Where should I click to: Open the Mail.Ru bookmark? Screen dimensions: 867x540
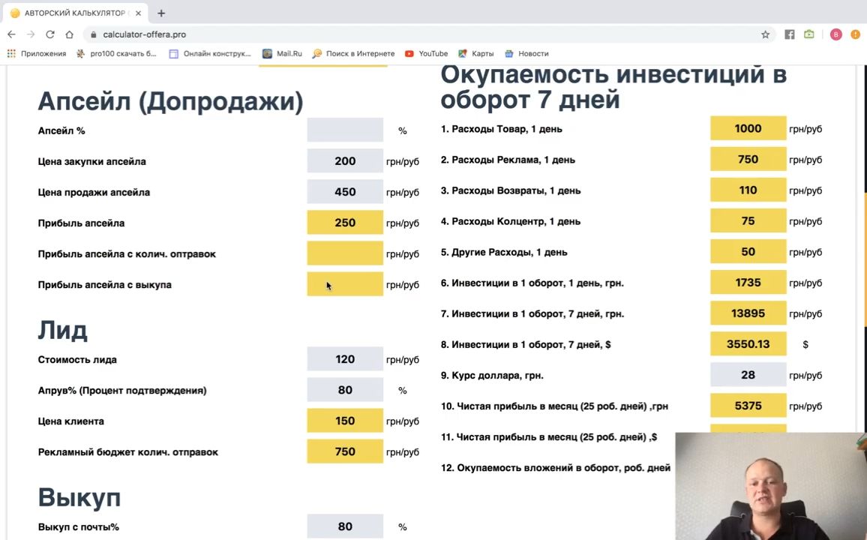coord(282,54)
